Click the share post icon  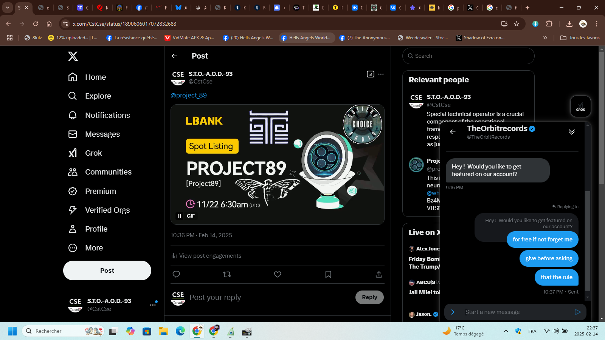[379, 274]
